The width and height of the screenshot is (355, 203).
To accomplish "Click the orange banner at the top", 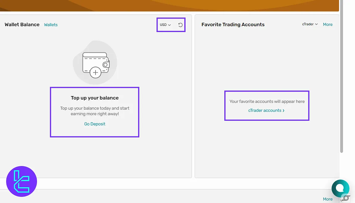I will pyautogui.click(x=169, y=5).
